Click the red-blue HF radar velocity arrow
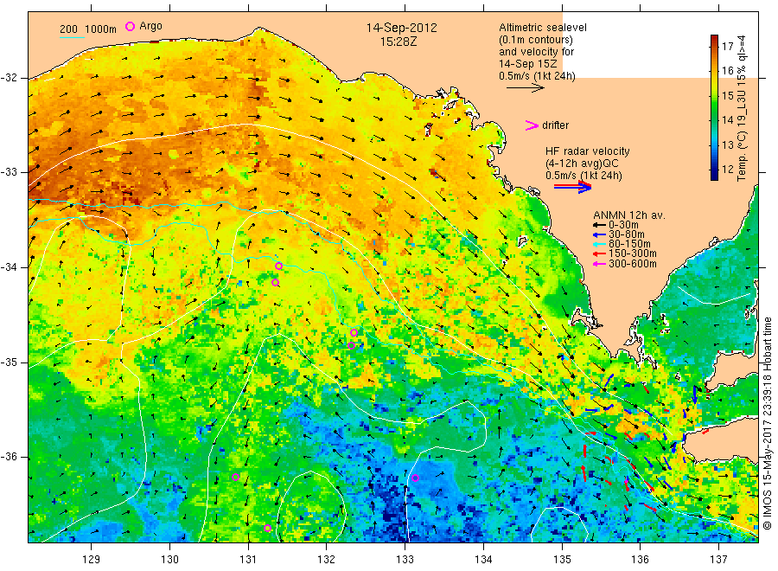Screen dimensions: 778x571 (x=572, y=187)
